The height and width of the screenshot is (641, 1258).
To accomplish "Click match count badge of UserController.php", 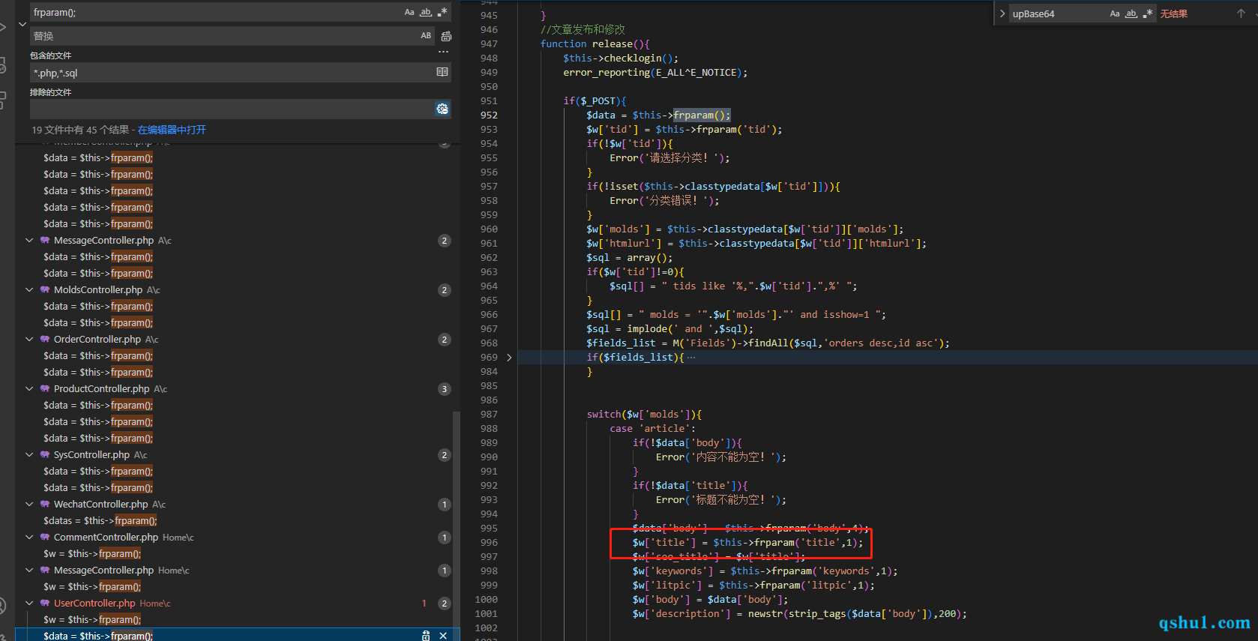I will 445,604.
